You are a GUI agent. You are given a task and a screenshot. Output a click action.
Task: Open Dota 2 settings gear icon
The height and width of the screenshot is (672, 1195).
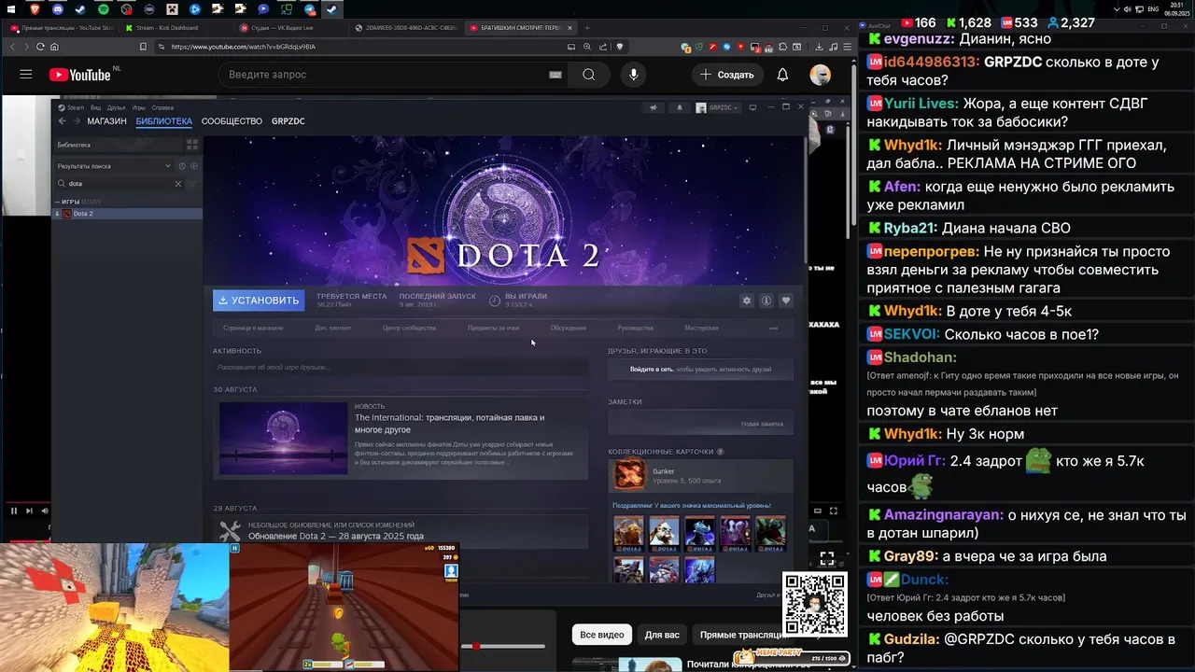pos(746,301)
